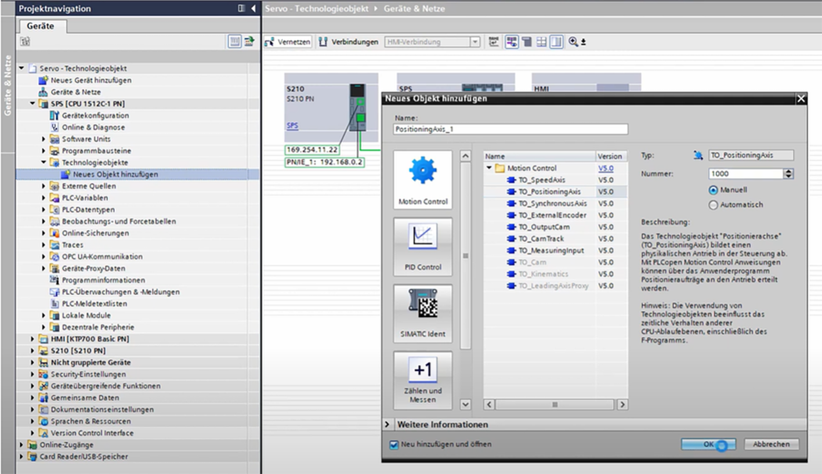Expand the Programmbausteine node
The width and height of the screenshot is (822, 474).
(x=44, y=151)
